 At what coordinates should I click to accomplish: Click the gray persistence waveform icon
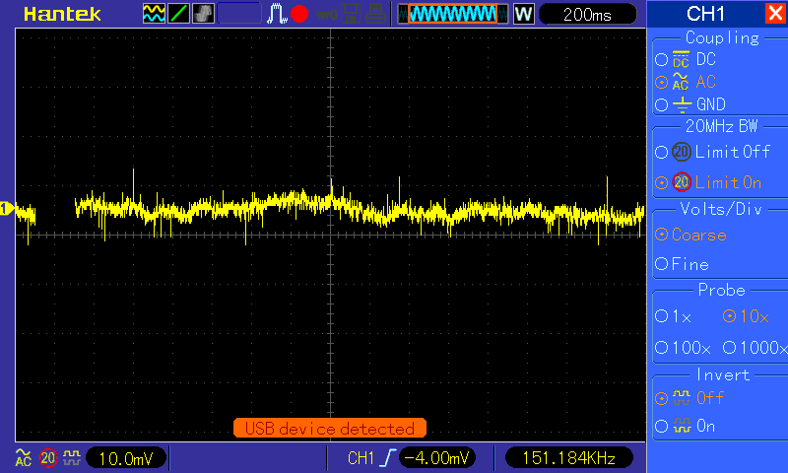203,14
